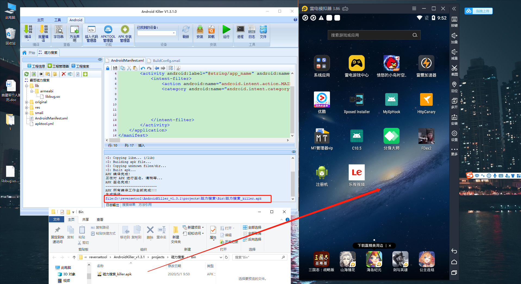Switch to 搜索结果 output tab

pos(129,205)
